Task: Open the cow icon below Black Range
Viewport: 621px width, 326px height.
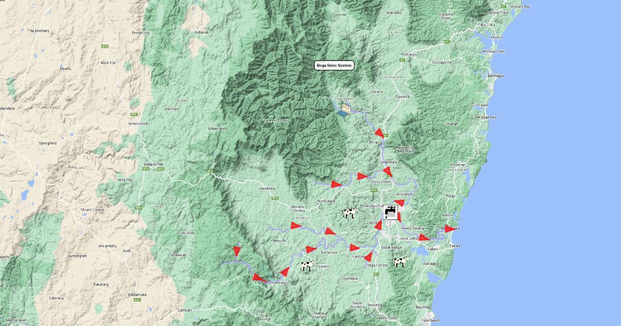Action: 400,262
